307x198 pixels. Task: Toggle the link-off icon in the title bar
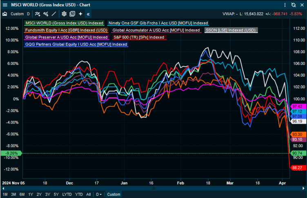[x=294, y=5]
